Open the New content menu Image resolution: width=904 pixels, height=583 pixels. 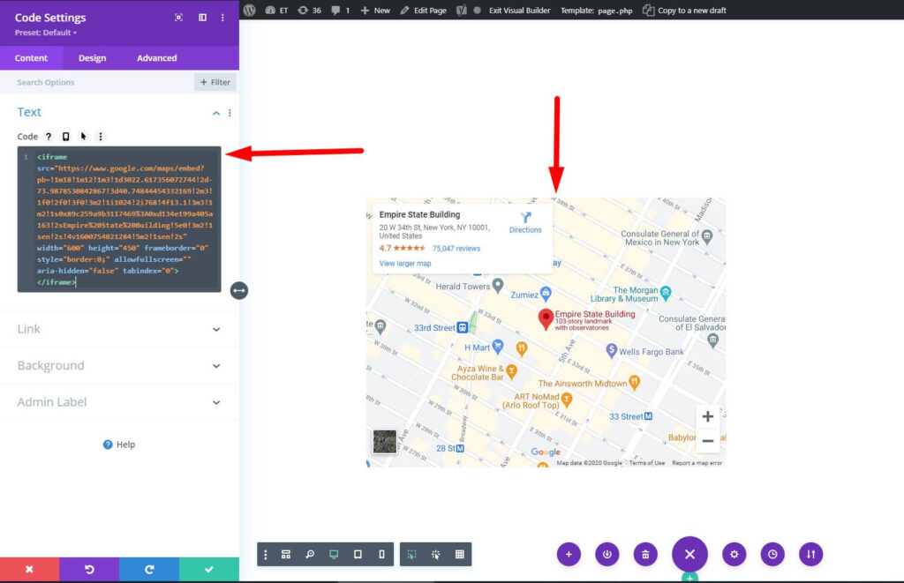[375, 11]
